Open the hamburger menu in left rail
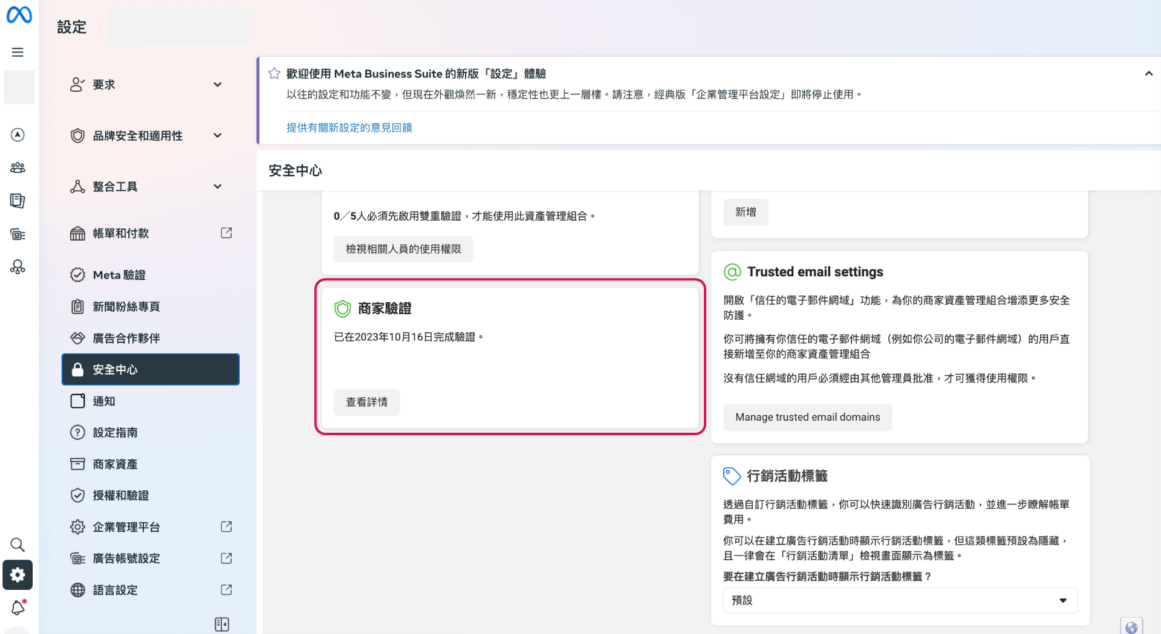Screen dimensions: 1161x634 click(18, 52)
